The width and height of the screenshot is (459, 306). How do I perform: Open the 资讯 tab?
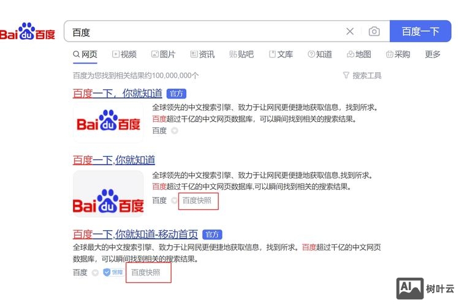click(202, 54)
